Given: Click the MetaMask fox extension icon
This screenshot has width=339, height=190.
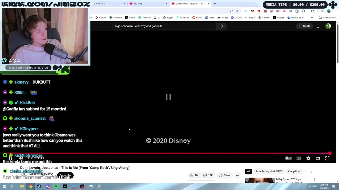Looking at the screenshot, I should [x=252, y=11].
